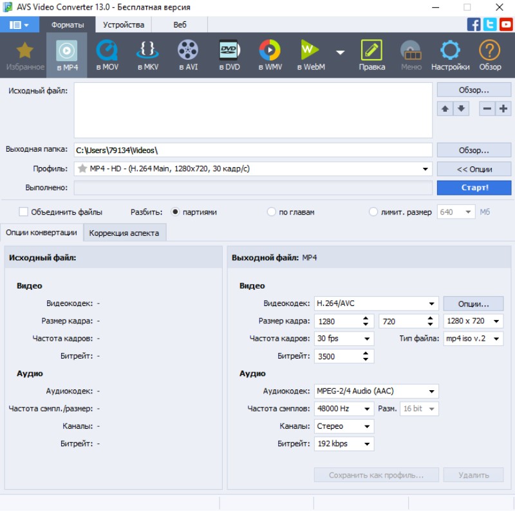Open the Правка (Edit) pencil icon
515x511 pixels.
[371, 50]
